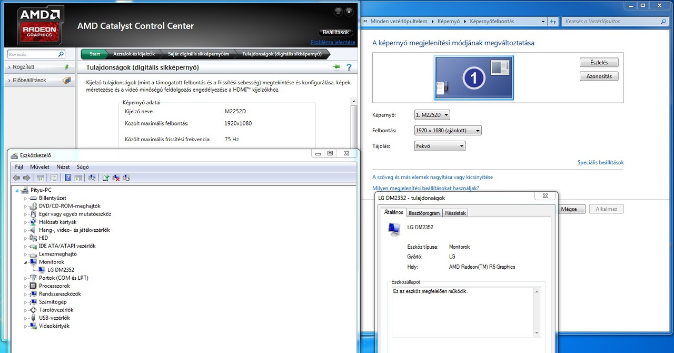Select the Általános tab
This screenshot has height=353, width=674.
click(x=394, y=212)
